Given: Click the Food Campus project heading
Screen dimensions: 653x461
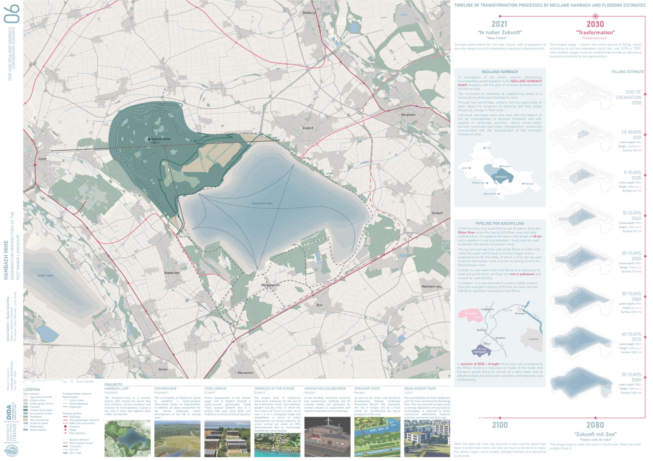Looking at the screenshot, I should (215, 388).
